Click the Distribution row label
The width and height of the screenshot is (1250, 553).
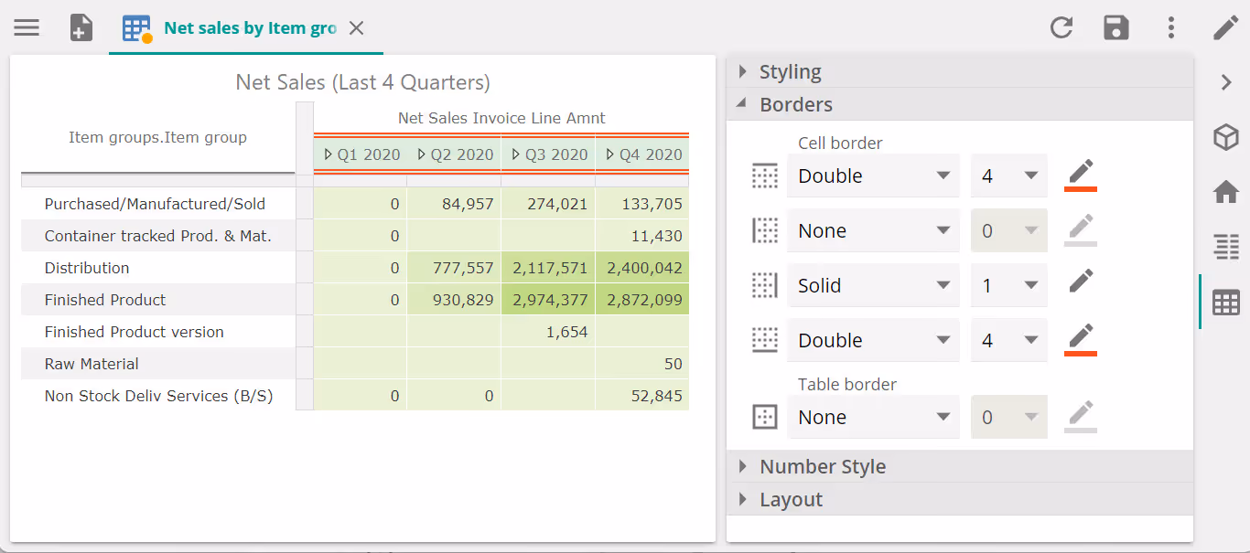87,268
